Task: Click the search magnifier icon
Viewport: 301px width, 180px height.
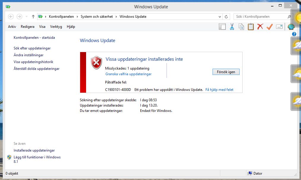Action: [289, 17]
